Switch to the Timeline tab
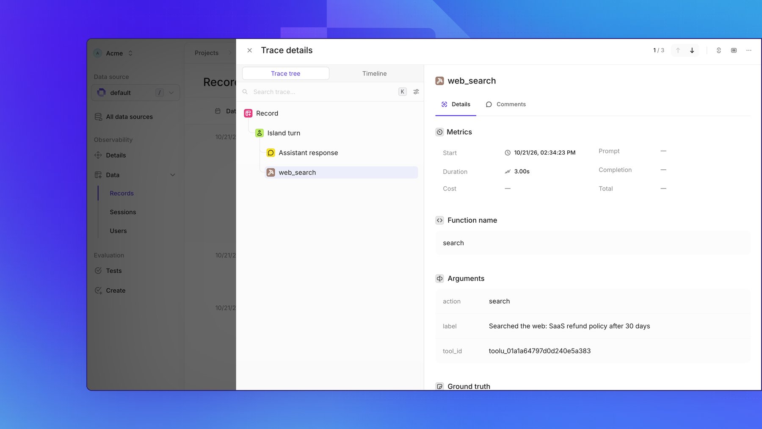This screenshot has width=762, height=429. pyautogui.click(x=374, y=74)
